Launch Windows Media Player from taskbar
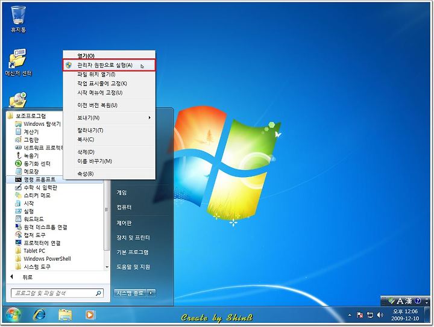Image resolution: width=434 pixels, height=327 pixels. coord(90,315)
